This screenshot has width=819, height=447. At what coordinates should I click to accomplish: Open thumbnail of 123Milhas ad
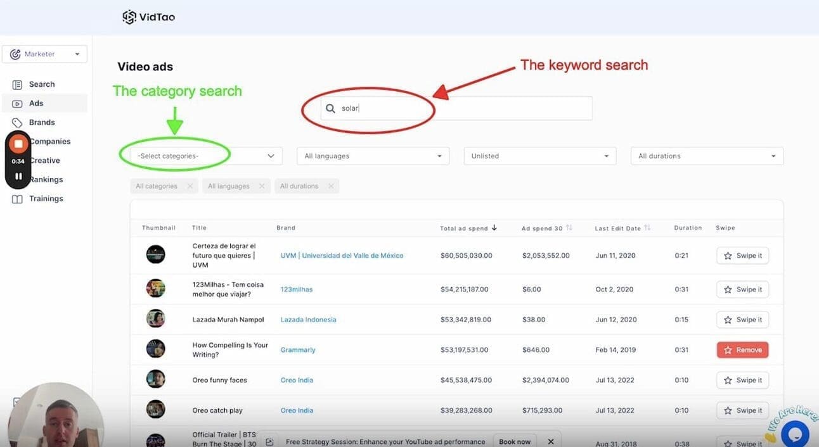pos(155,288)
